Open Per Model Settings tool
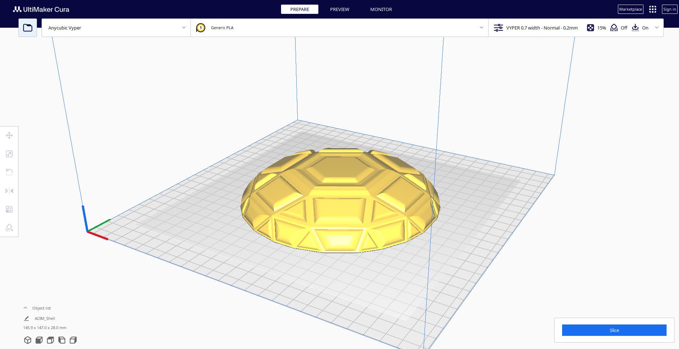679x349 pixels. click(x=9, y=209)
